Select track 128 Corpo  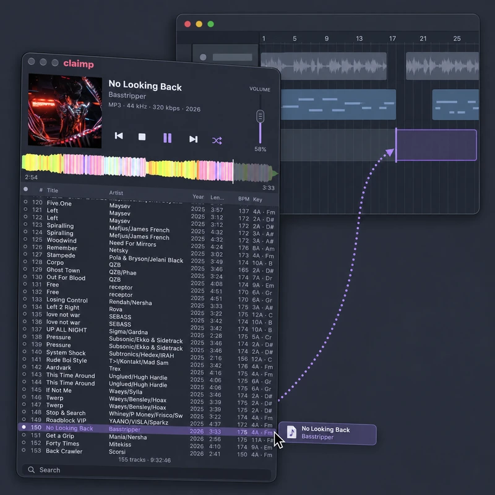[x=148, y=267]
